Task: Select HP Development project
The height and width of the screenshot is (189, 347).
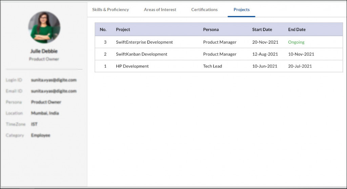Action: (x=132, y=66)
